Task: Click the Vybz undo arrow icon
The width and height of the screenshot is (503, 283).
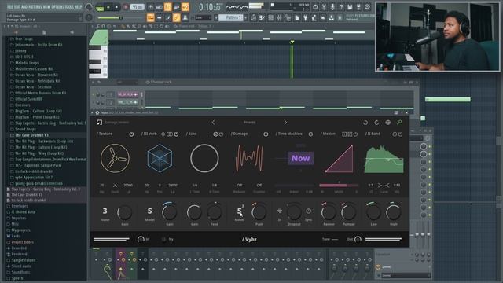Action: 365,123
